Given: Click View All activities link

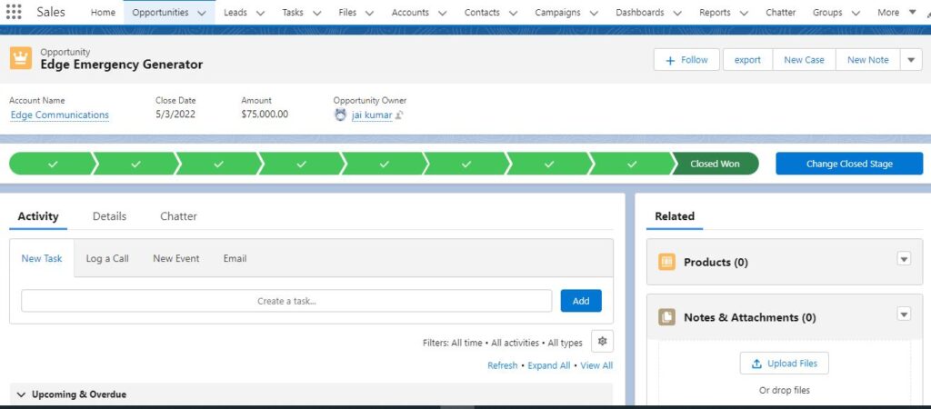Looking at the screenshot, I should pyautogui.click(x=596, y=365).
